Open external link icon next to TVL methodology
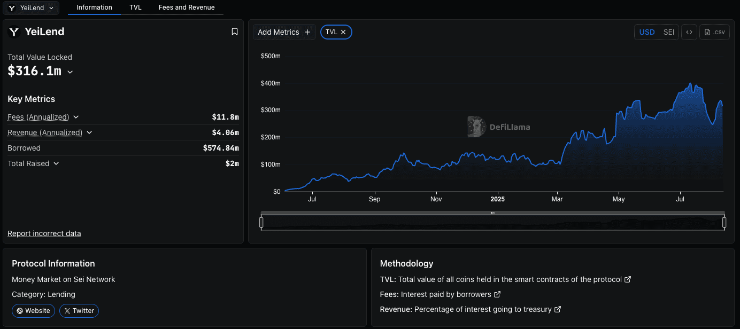Image resolution: width=740 pixels, height=329 pixels. [628, 279]
